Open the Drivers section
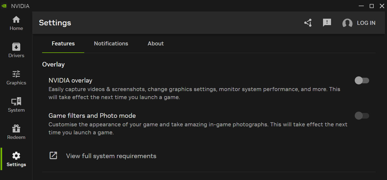Viewport: 387px width, 180px height. [16, 50]
